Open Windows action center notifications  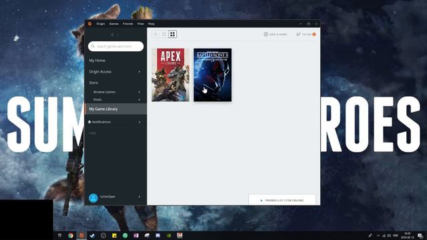coord(420,235)
